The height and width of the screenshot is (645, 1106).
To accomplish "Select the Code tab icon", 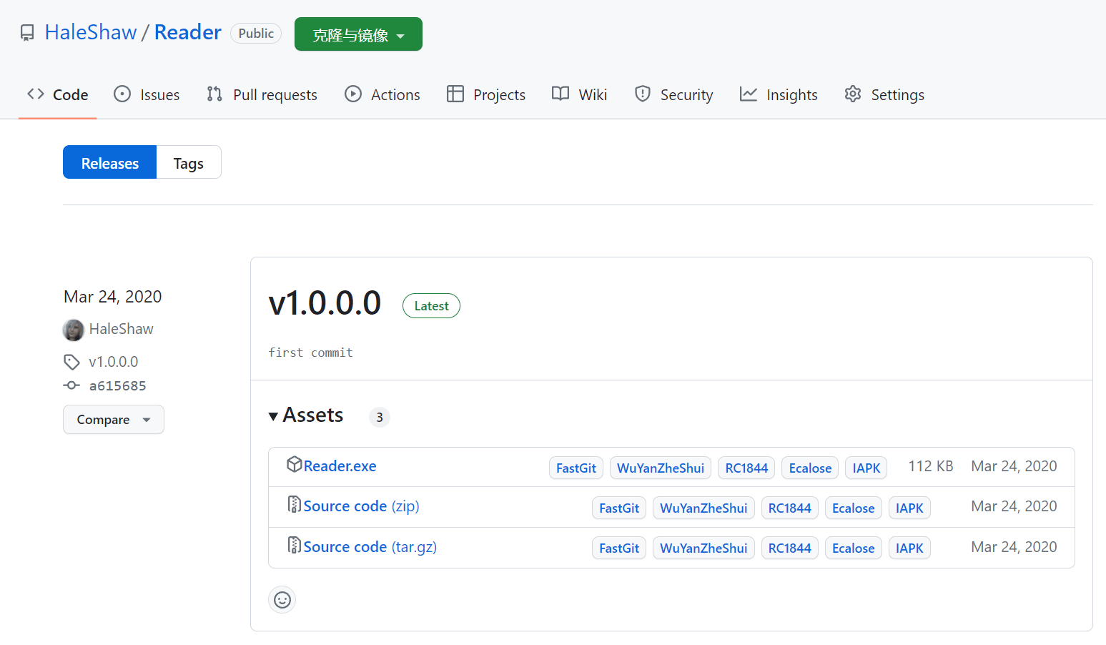I will click(x=36, y=94).
